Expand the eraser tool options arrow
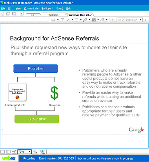149x162 pixels. click(x=107, y=20)
